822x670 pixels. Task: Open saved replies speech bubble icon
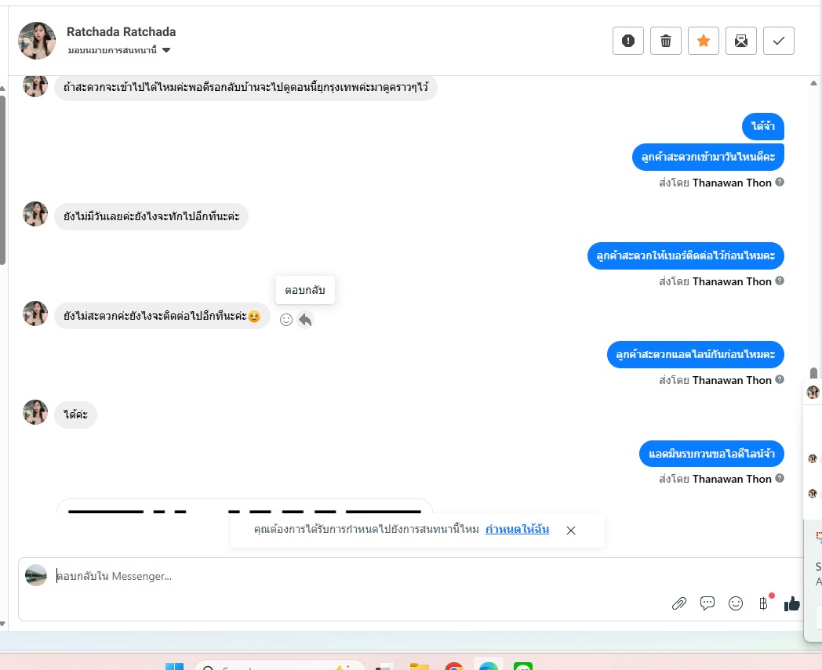pyautogui.click(x=707, y=603)
